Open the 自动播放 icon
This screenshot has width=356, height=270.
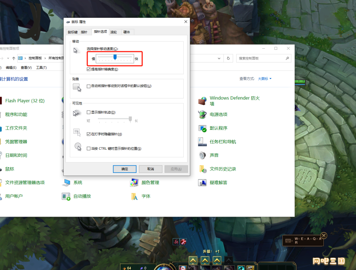[x=66, y=196]
